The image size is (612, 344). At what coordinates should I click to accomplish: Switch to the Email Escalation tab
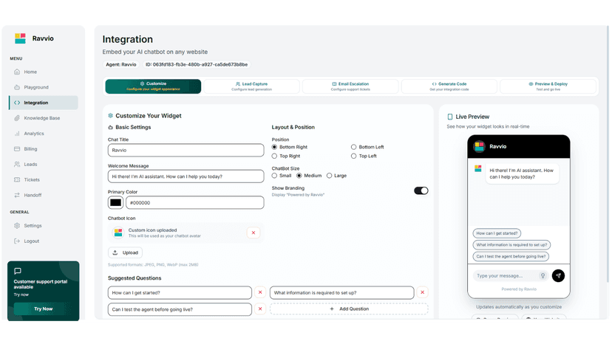point(350,86)
